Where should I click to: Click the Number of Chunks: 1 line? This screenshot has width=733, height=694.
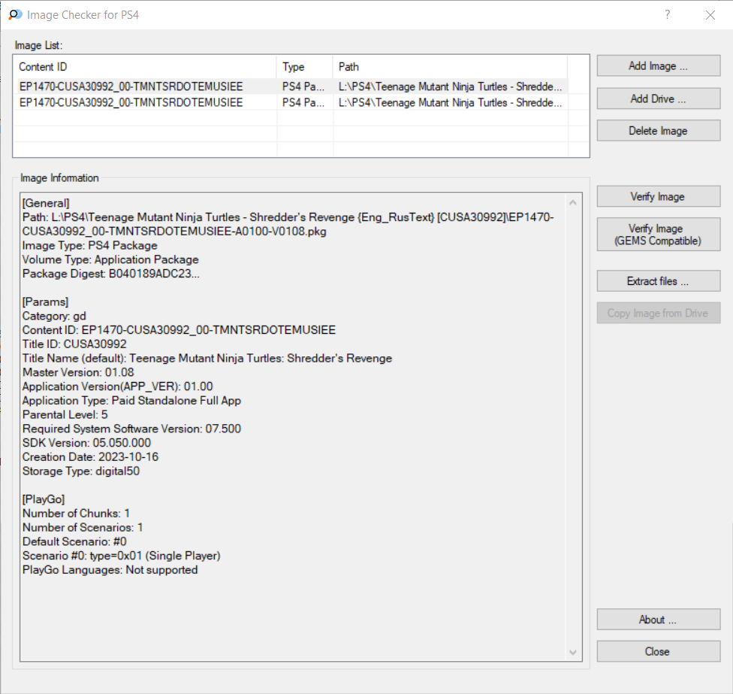tap(76, 514)
